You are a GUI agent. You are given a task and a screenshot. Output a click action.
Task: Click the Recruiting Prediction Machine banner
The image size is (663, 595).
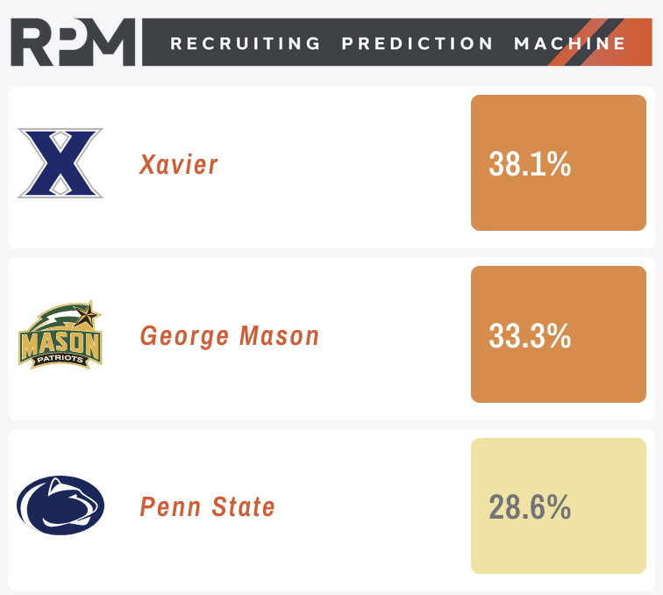[397, 42]
